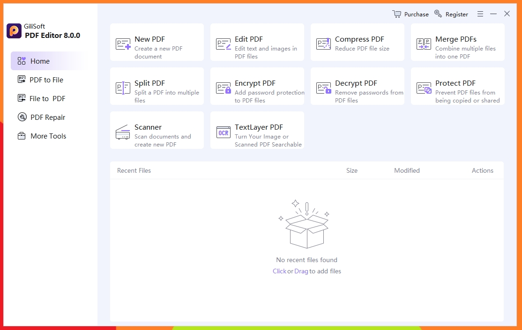Click the 'Click' link to add files
This screenshot has height=330, width=522.
click(x=279, y=271)
